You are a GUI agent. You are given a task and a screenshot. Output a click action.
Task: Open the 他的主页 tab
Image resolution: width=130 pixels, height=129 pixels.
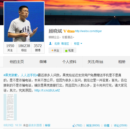pos(17,62)
